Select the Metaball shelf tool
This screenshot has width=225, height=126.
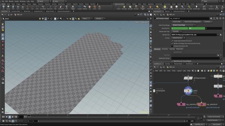click(x=85, y=7)
